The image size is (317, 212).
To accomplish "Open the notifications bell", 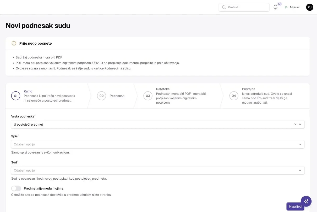I will point(275,7).
